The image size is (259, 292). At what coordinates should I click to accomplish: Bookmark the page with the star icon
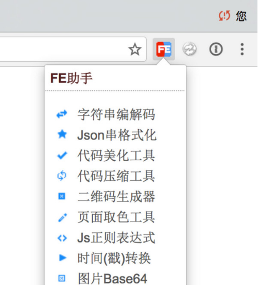(x=135, y=49)
